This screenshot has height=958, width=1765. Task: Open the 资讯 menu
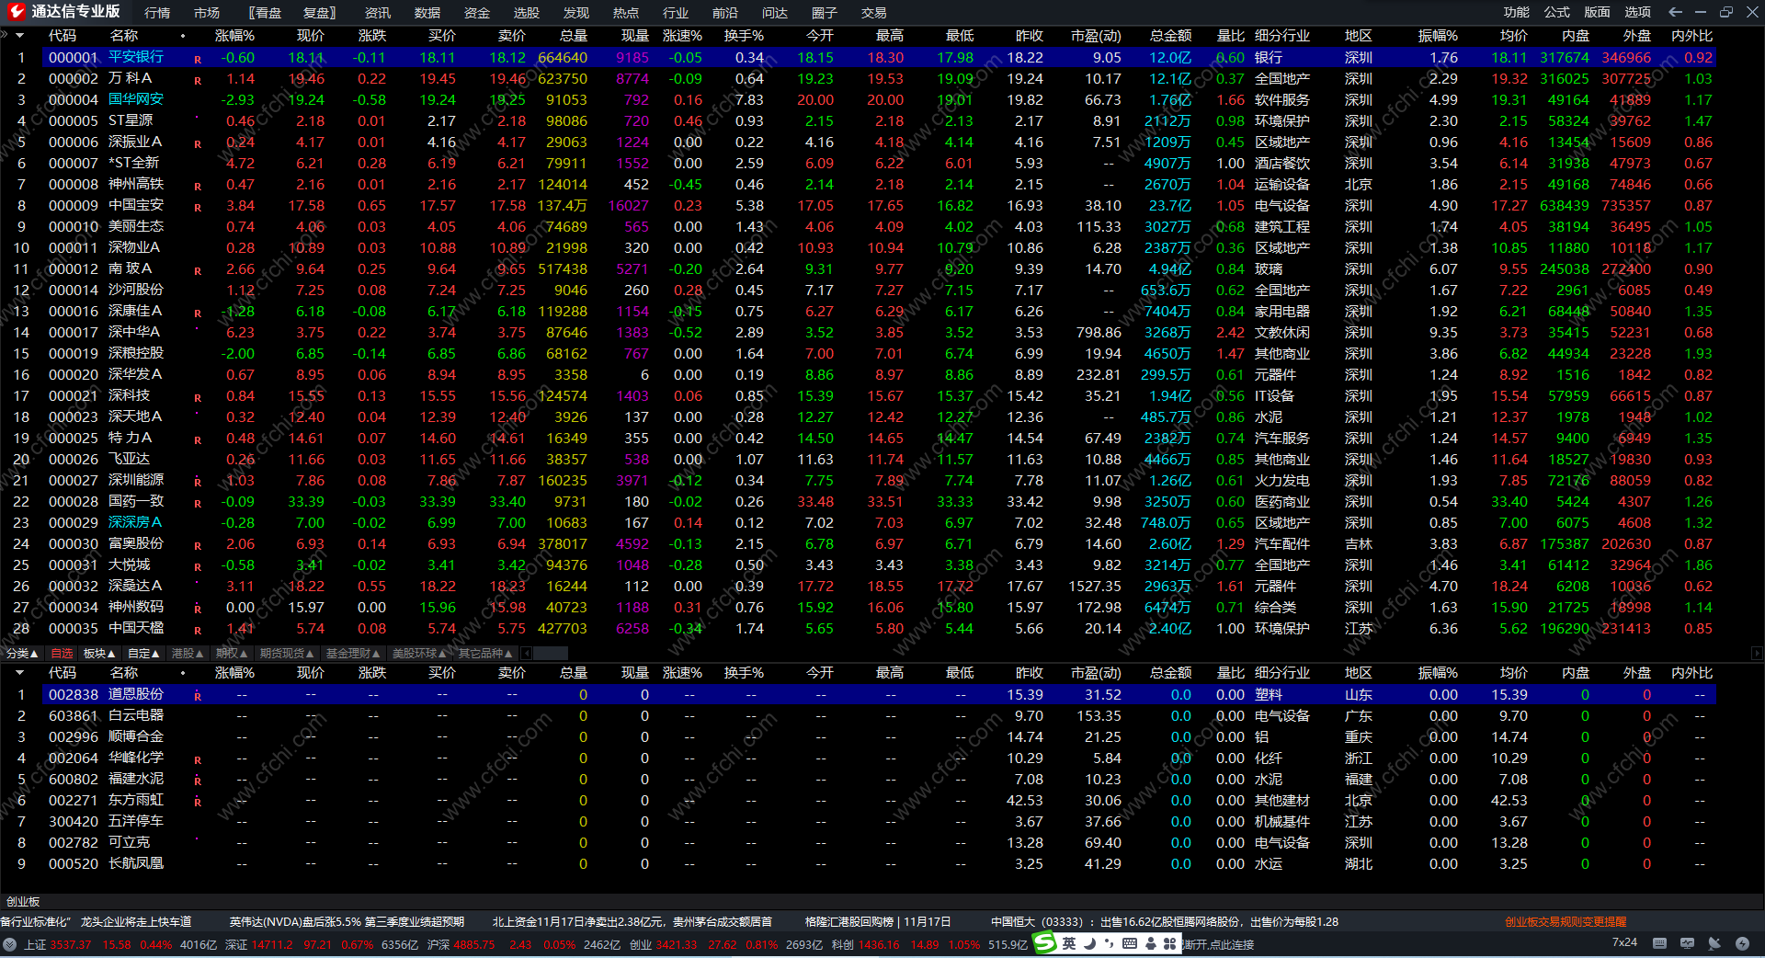click(378, 13)
